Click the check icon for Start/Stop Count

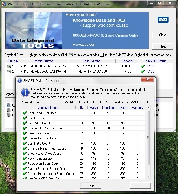click(x=25, y=123)
